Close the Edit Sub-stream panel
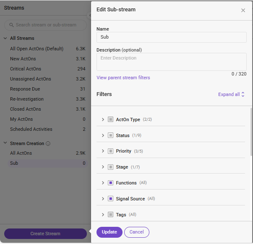The height and width of the screenshot is (244, 253). click(243, 10)
